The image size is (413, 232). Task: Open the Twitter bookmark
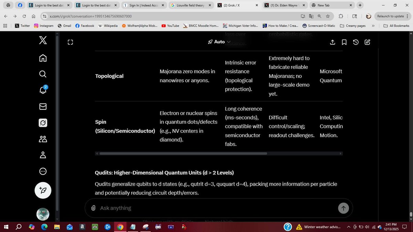coord(22,26)
